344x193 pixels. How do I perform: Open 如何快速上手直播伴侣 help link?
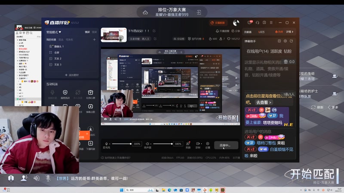116,157
